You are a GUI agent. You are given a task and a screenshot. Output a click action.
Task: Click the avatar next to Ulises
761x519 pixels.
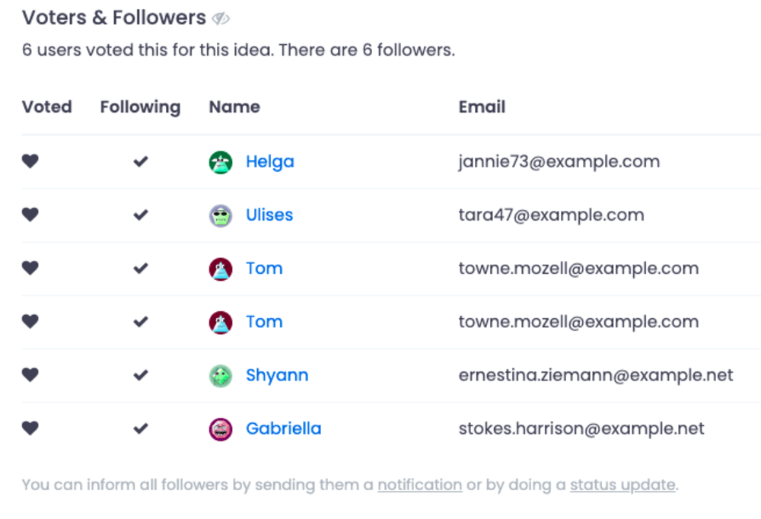click(x=221, y=215)
